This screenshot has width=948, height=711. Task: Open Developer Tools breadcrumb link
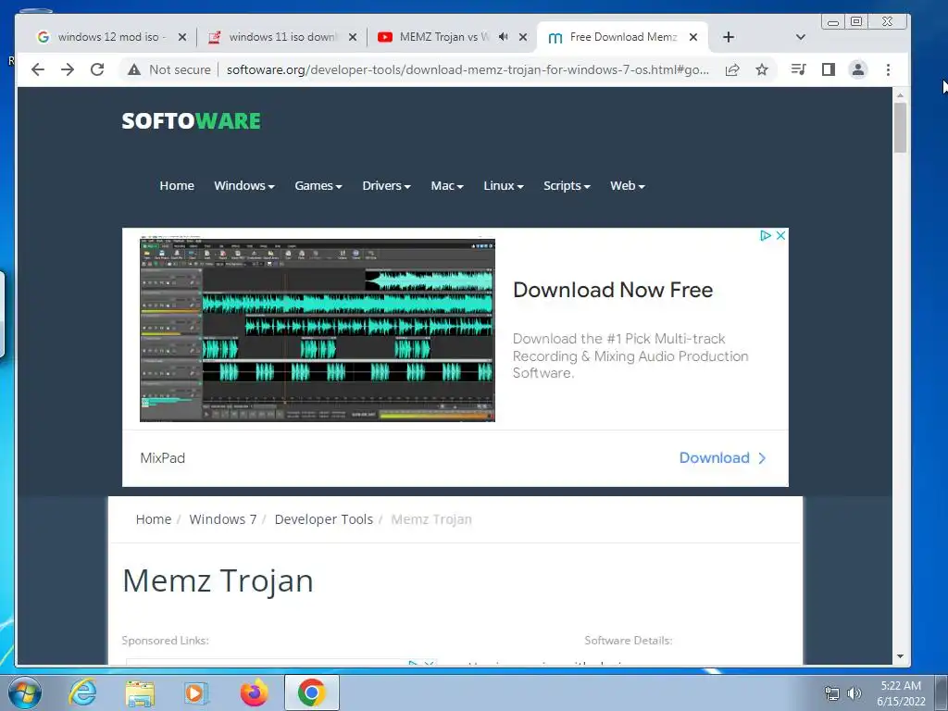pyautogui.click(x=324, y=519)
